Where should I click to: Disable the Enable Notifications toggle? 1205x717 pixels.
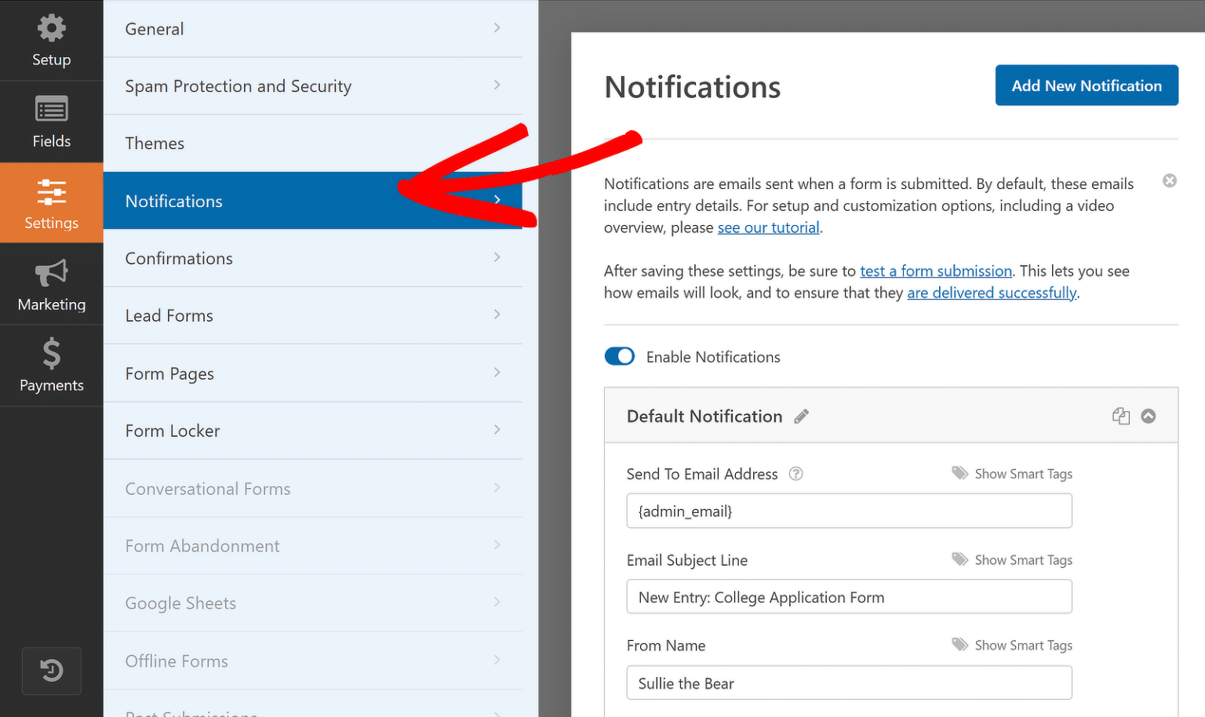point(620,356)
